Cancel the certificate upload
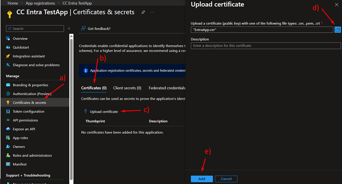 (226, 179)
